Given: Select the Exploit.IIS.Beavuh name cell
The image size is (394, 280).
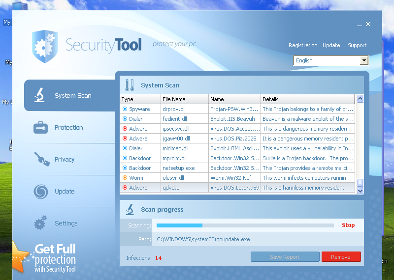Looking at the screenshot, I should tap(235, 119).
